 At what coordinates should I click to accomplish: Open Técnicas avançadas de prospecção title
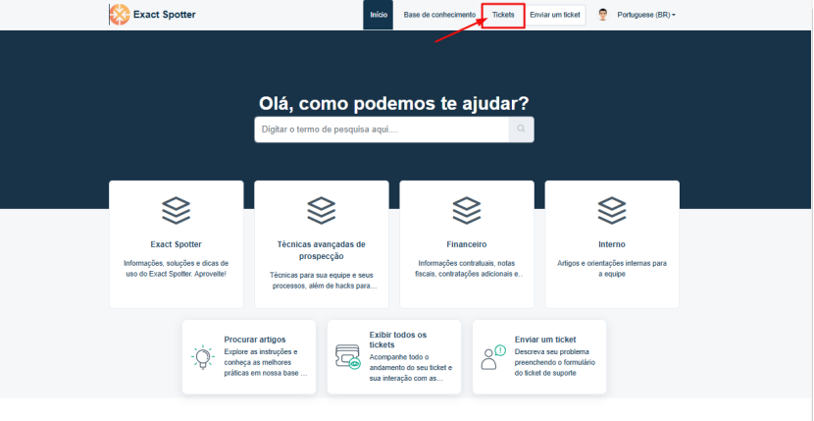click(322, 250)
